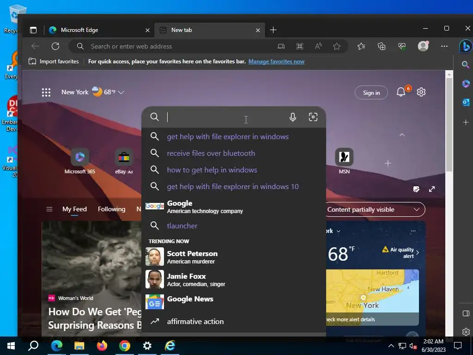Open the Collections icon

(382, 46)
